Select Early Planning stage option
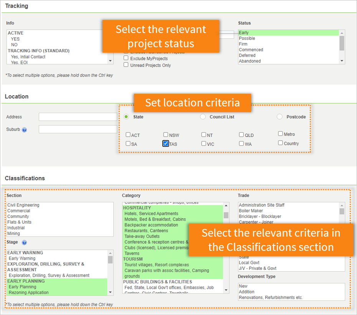The image size is (357, 315). [x=57, y=287]
